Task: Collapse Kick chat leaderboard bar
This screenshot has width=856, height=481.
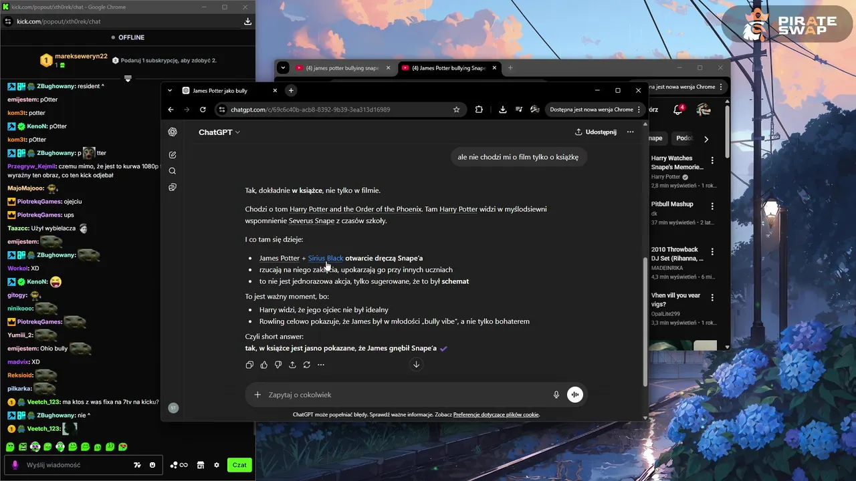Action: tap(128, 78)
